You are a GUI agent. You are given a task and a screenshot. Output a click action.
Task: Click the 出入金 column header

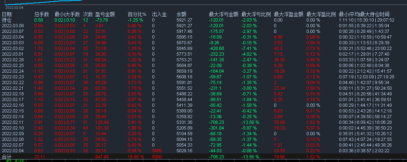tap(159, 14)
